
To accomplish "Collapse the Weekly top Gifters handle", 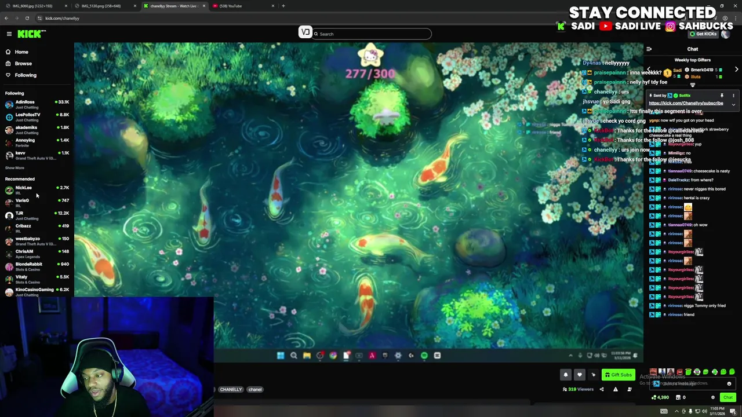I will click(692, 85).
